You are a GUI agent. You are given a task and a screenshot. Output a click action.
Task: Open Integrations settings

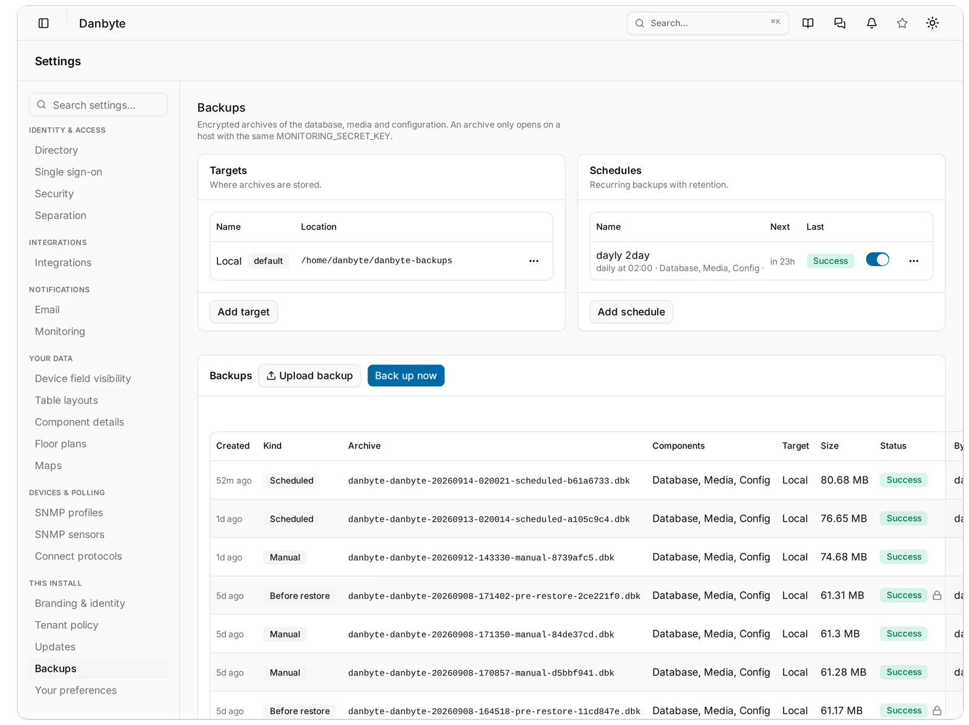63,263
